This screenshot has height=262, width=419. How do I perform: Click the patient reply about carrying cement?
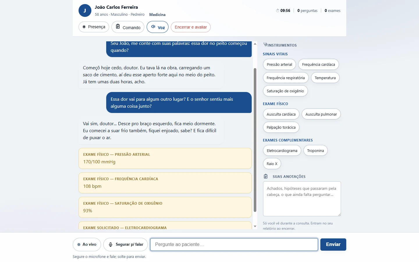point(151,75)
